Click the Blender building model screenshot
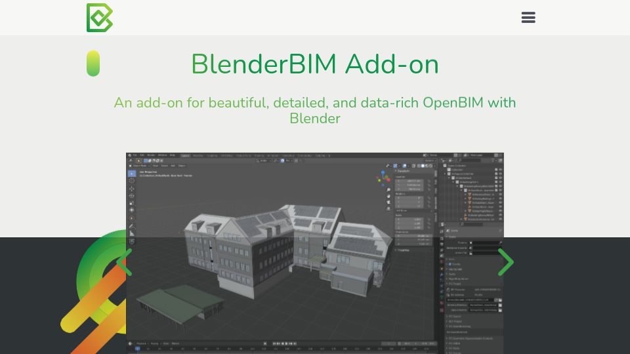Viewport: 630px width, 354px height. click(x=314, y=253)
